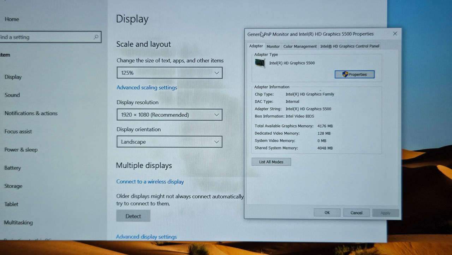Click OK in the properties dialog
Viewport: 452px width, 255px height.
pyautogui.click(x=327, y=213)
